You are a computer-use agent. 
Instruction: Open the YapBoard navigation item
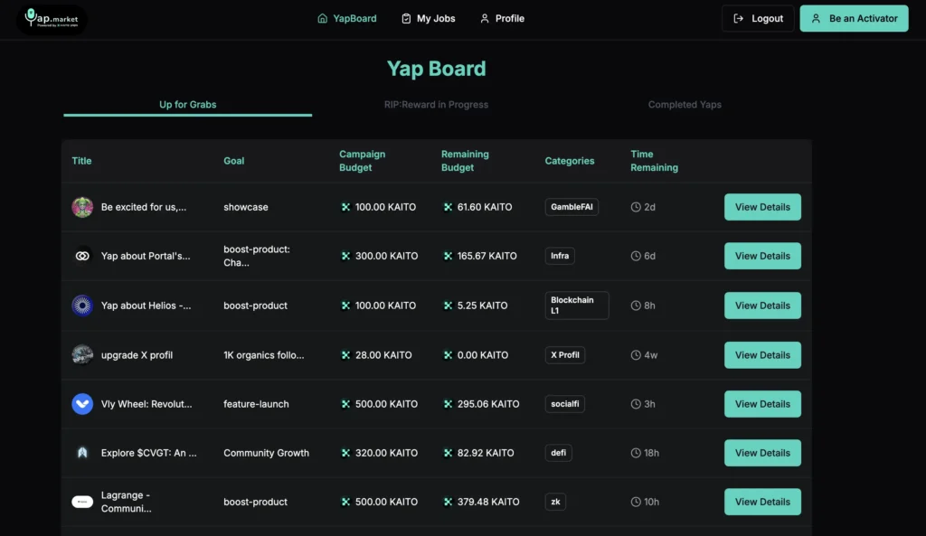pos(346,18)
